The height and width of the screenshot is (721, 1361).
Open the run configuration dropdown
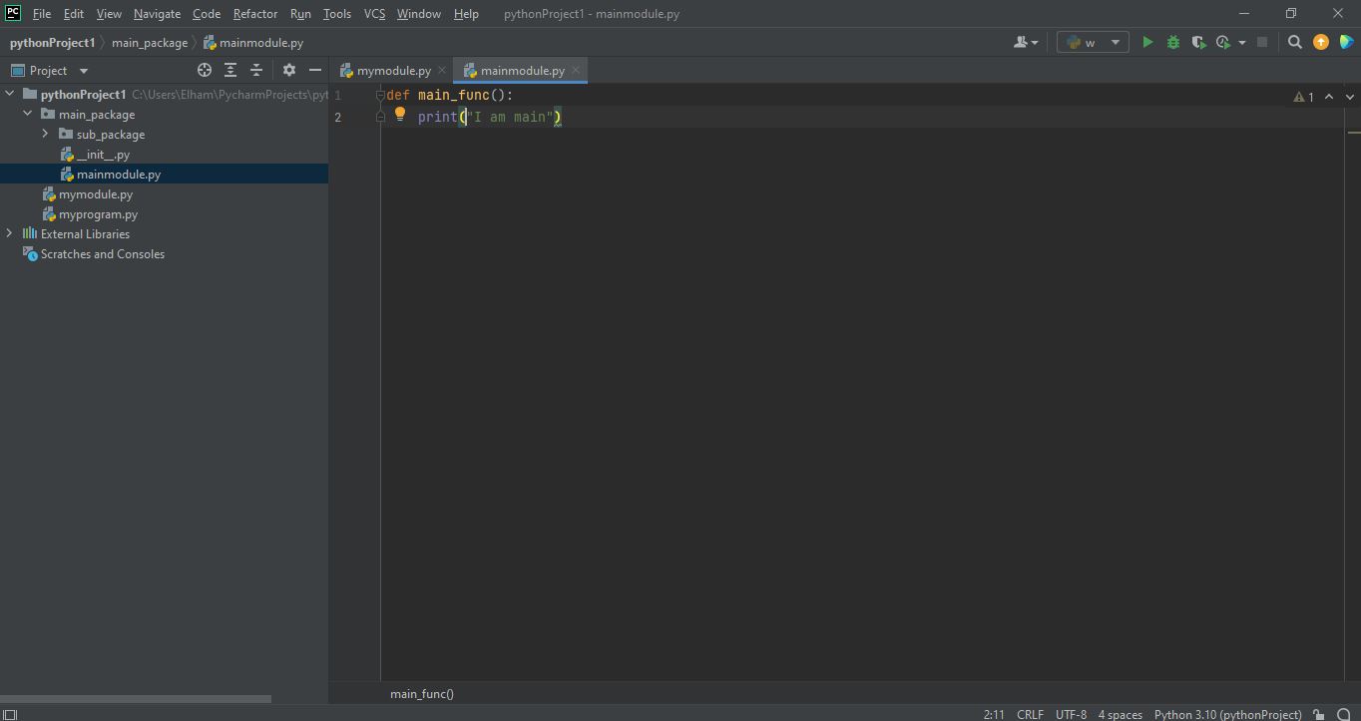(x=1093, y=43)
